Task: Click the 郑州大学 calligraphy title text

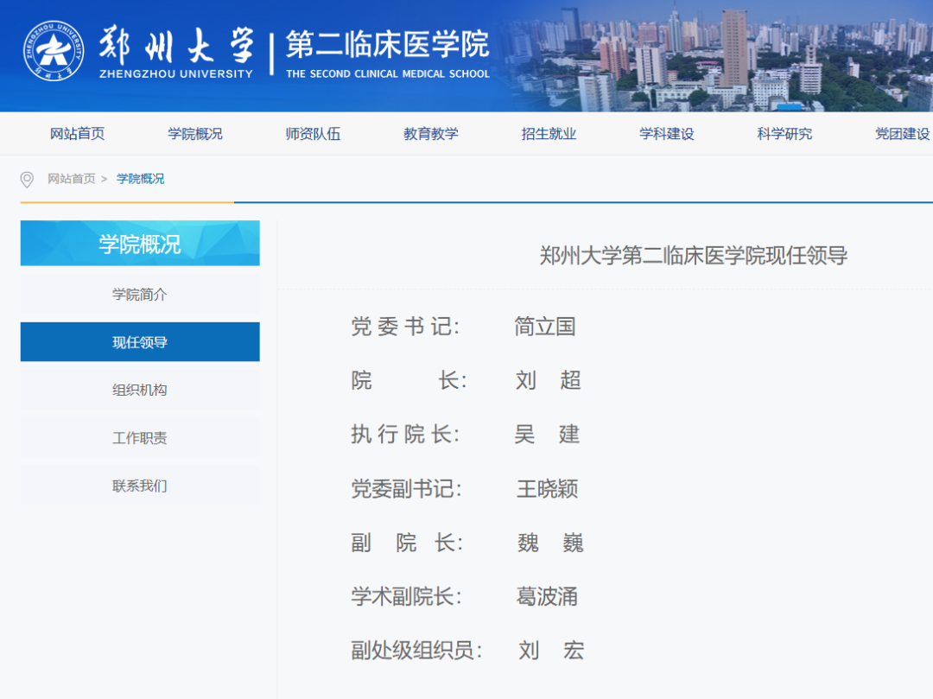Action: pyautogui.click(x=177, y=45)
